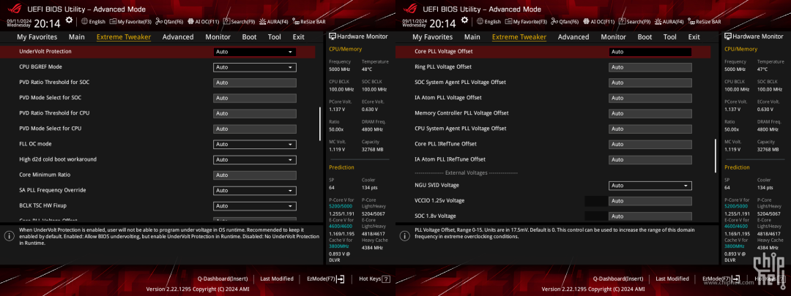Image resolution: width=791 pixels, height=296 pixels.
Task: Click scrollbar thumb in left BIOS settings list
Action: tap(320, 124)
